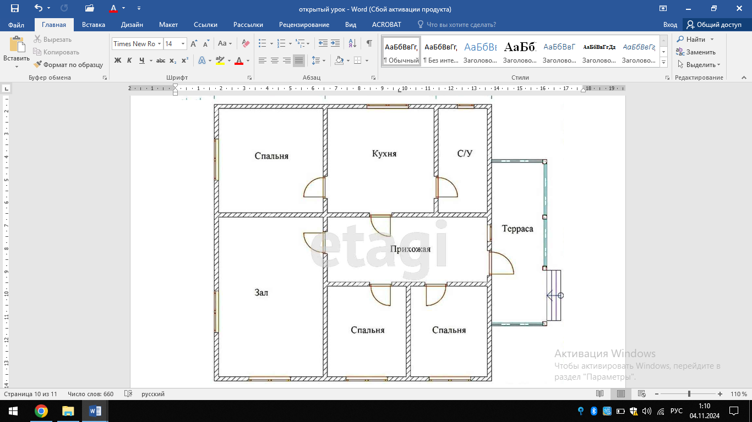Viewport: 752px width, 422px height.
Task: Switch to the Вставка ribbon tab
Action: coord(94,25)
